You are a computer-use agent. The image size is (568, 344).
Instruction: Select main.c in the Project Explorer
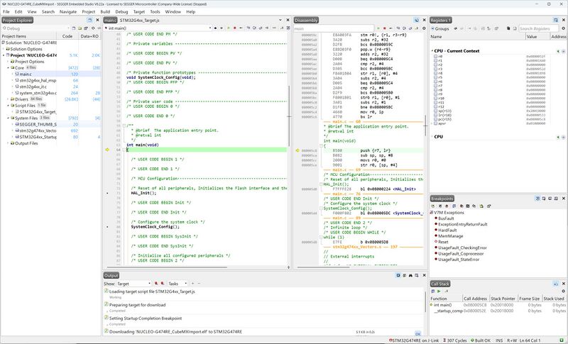tap(26, 74)
